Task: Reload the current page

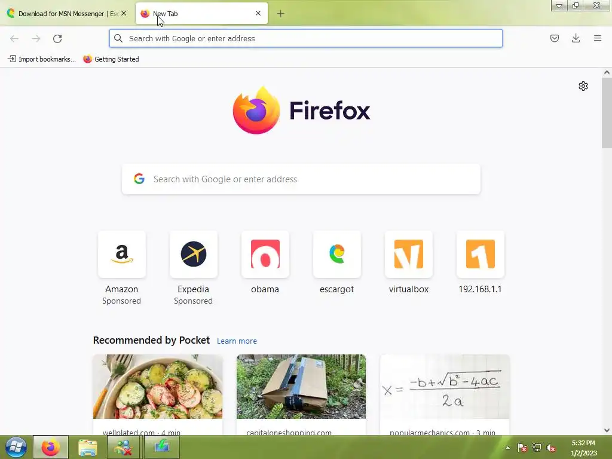Action: [57, 39]
